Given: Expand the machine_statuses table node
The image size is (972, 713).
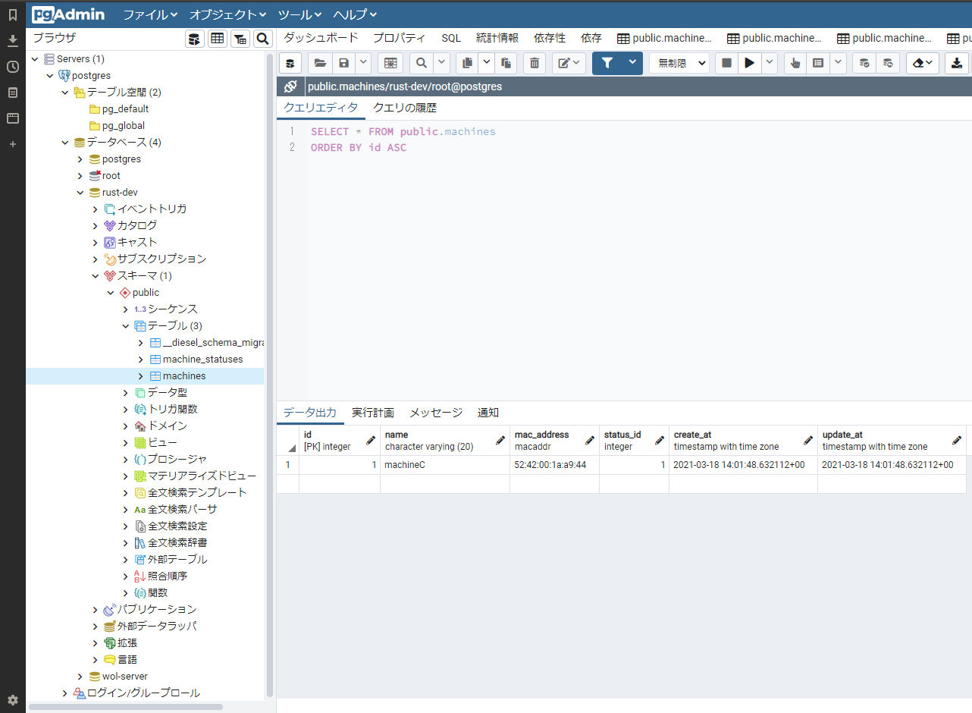Looking at the screenshot, I should pos(141,360).
